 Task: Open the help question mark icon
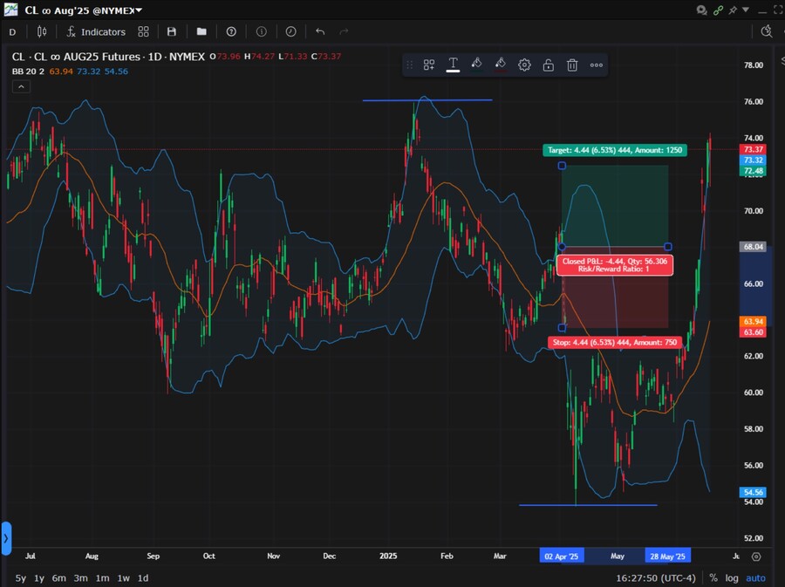pos(231,32)
